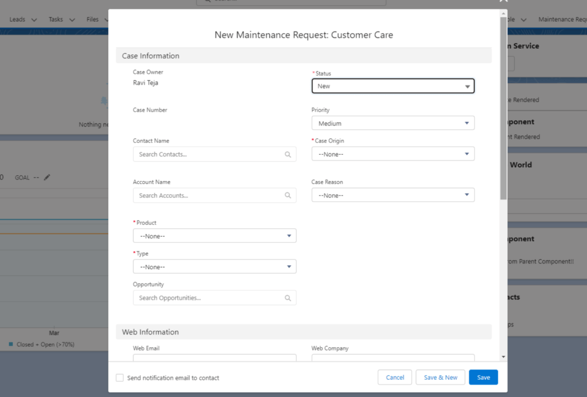Click scrollbar up arrow in dialog

[503, 14]
